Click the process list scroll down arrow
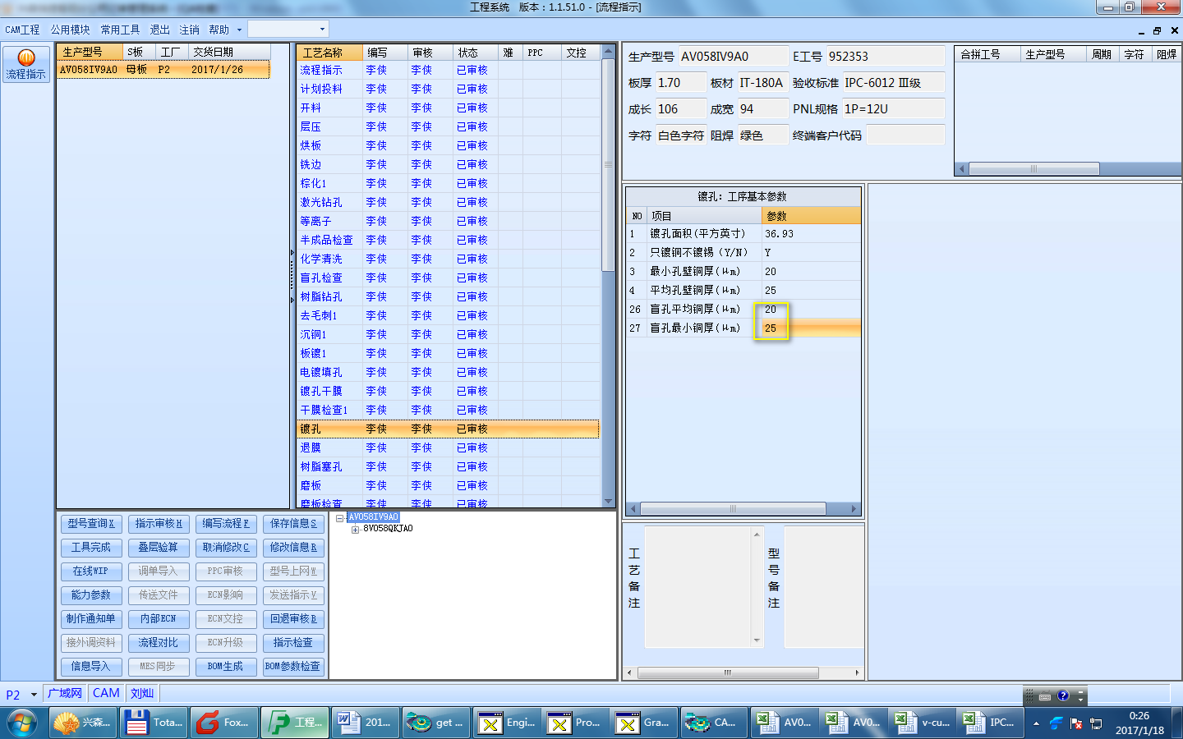This screenshot has width=1183, height=739. tap(609, 501)
